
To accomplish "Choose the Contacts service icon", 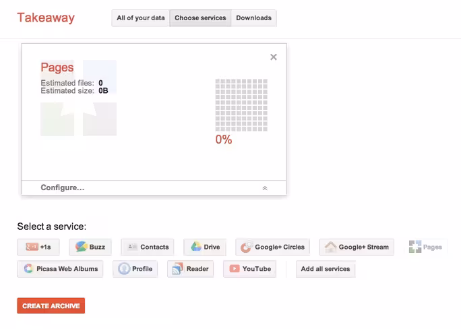I will [133, 247].
